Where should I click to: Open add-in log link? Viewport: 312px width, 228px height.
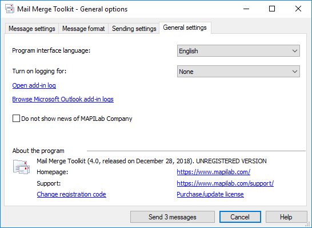coord(34,85)
